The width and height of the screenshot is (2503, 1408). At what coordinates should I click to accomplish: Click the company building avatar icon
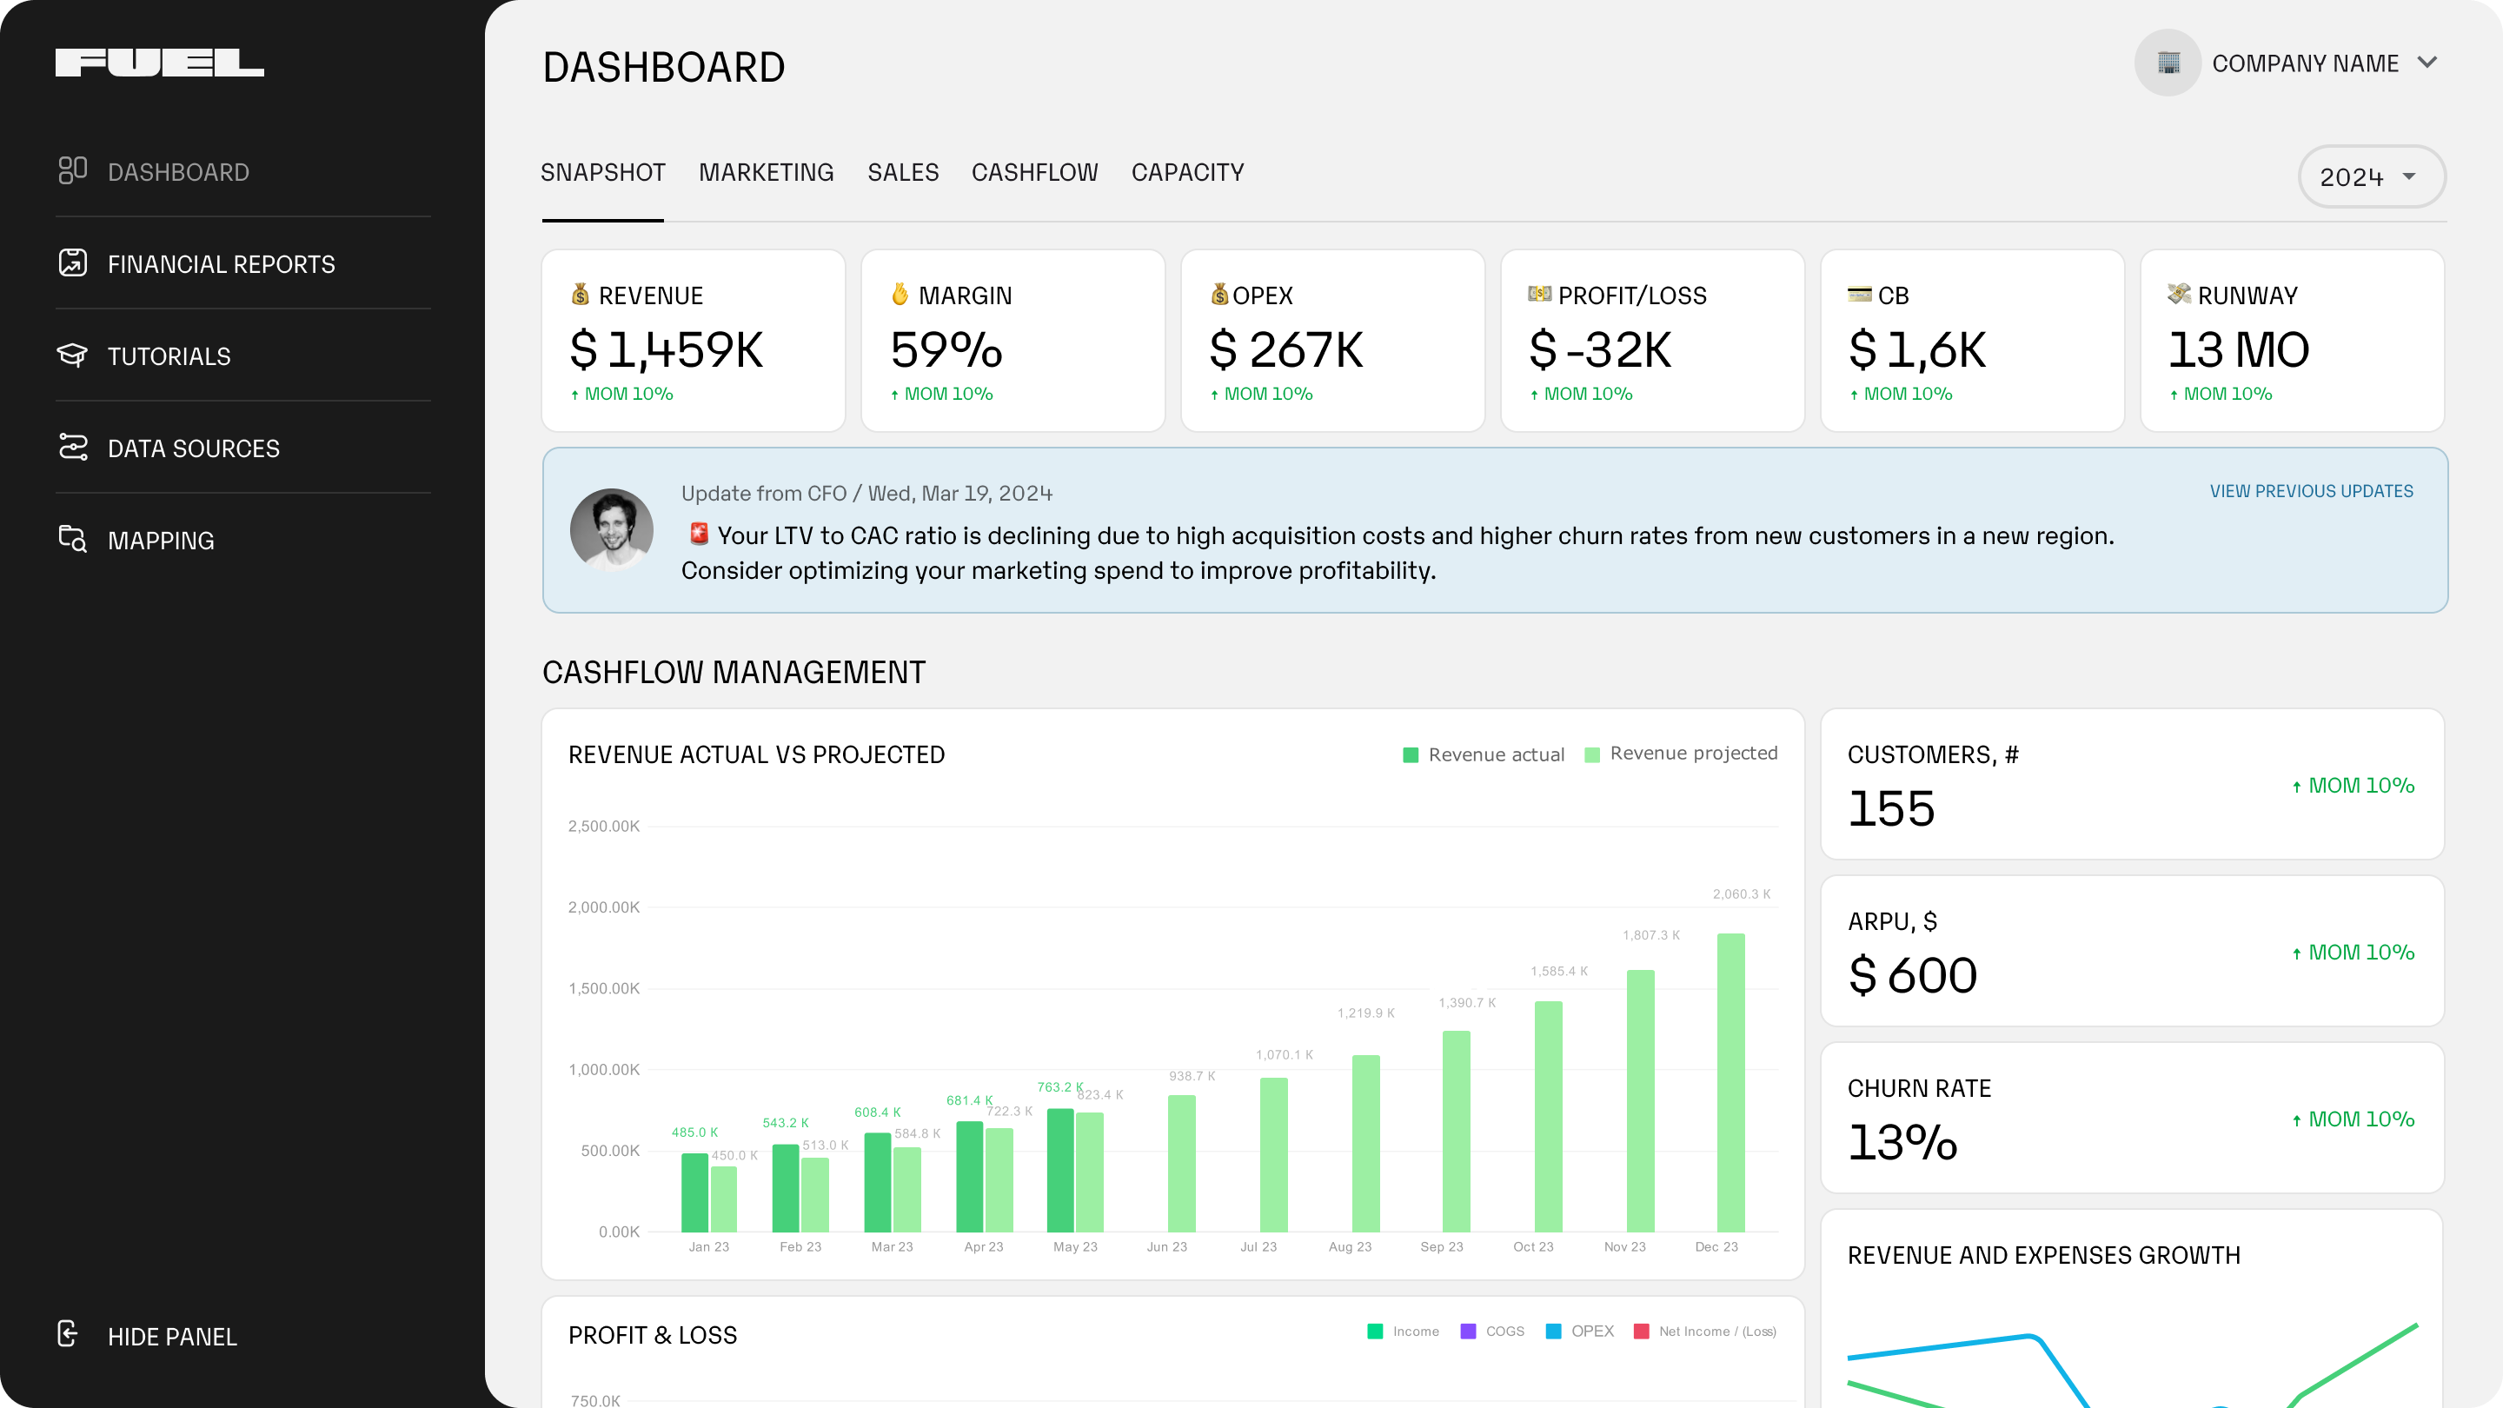tap(2167, 63)
